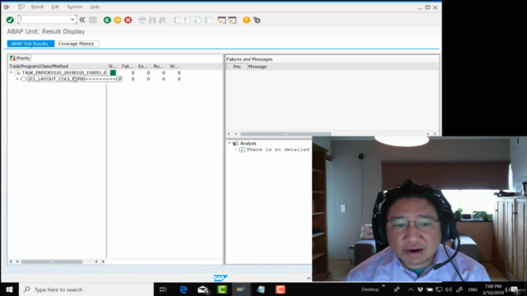Click the Last Page icon
The image size is (527, 296).
tap(208, 20)
